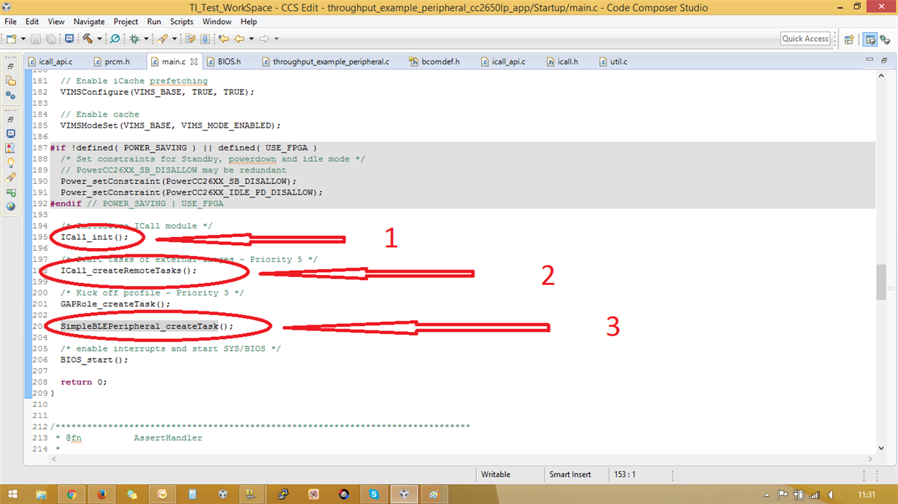Expand the Search flashlight dropdown arrow

point(174,39)
